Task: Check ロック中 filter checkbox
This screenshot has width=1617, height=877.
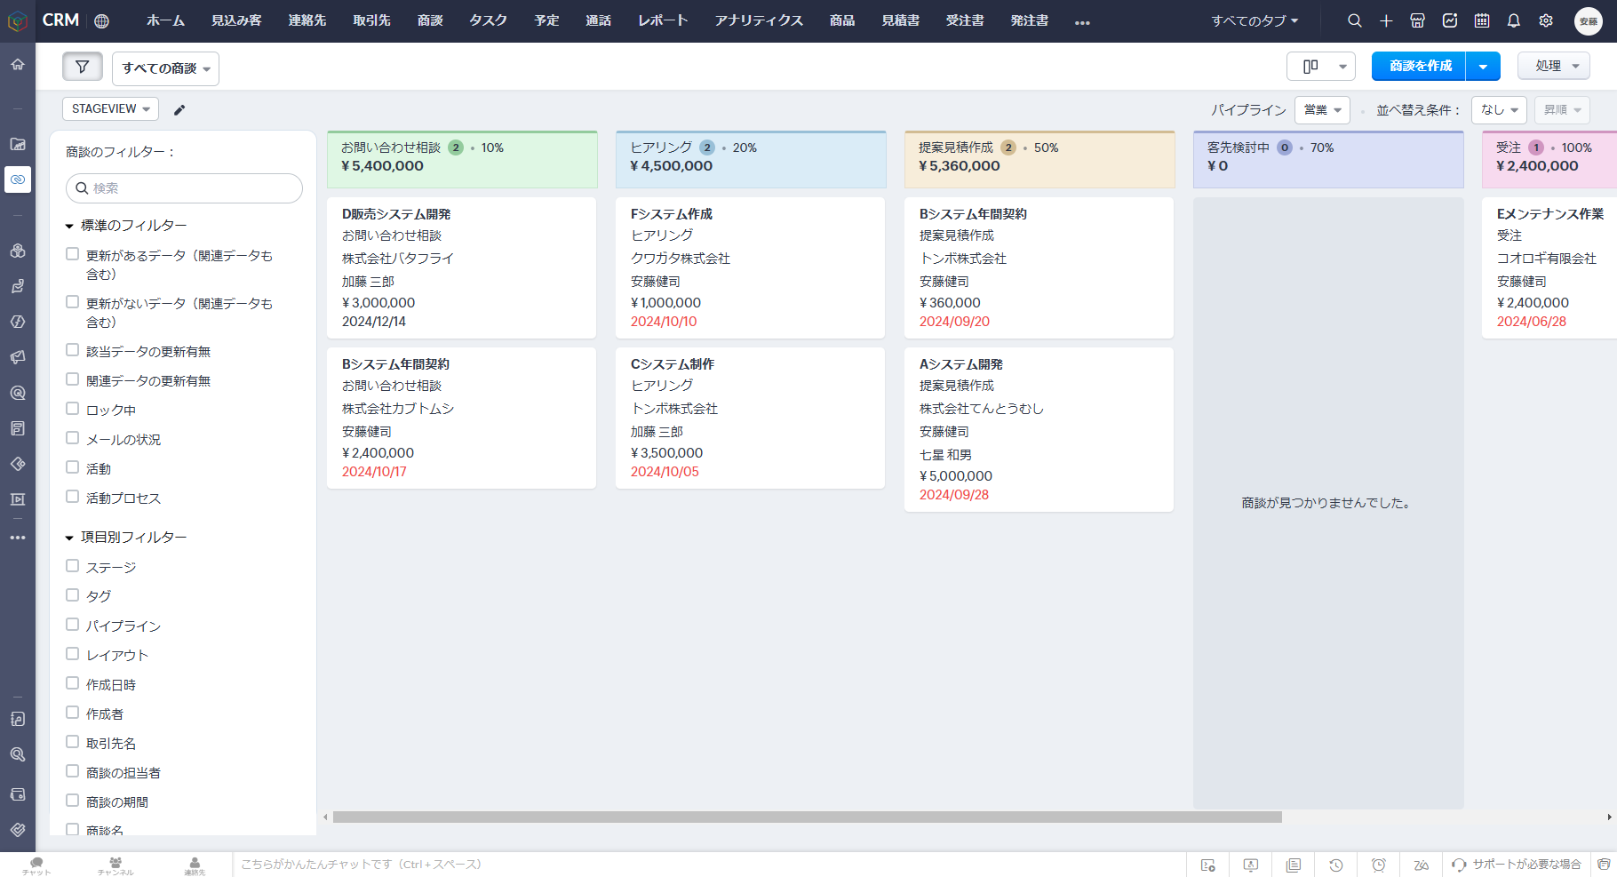Action: [x=73, y=409]
